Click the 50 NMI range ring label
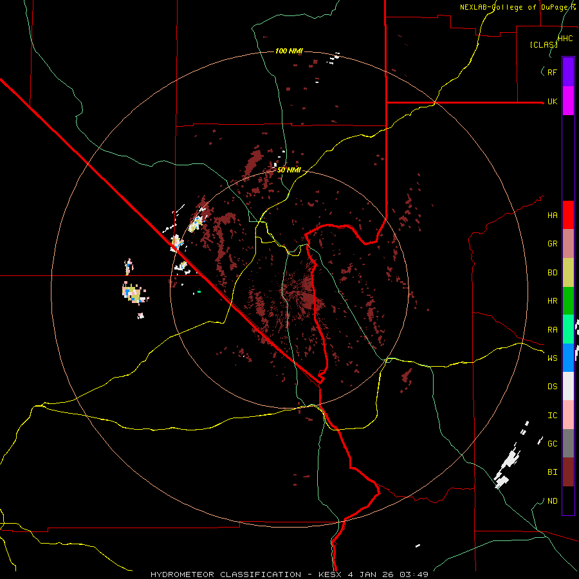 tap(289, 170)
